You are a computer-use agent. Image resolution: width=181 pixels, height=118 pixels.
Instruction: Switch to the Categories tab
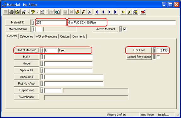[26, 37]
